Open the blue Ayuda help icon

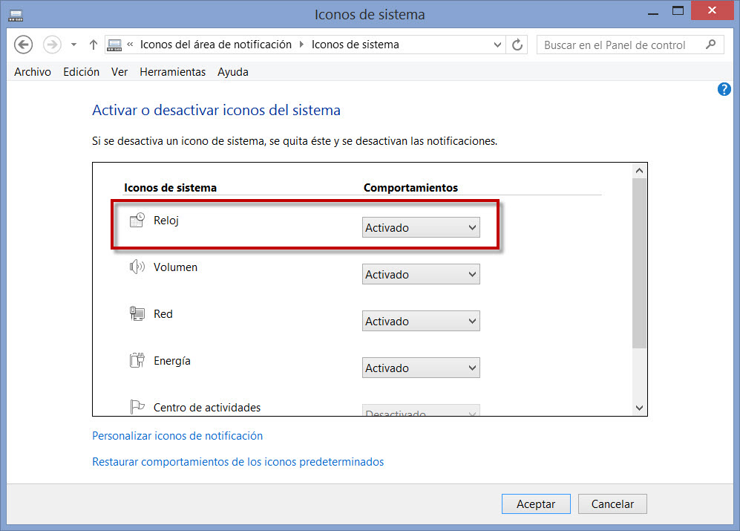(724, 88)
